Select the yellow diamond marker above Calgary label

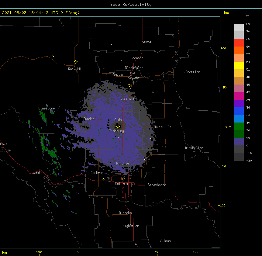123,179
